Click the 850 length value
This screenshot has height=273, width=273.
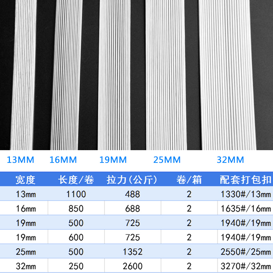tap(76, 209)
